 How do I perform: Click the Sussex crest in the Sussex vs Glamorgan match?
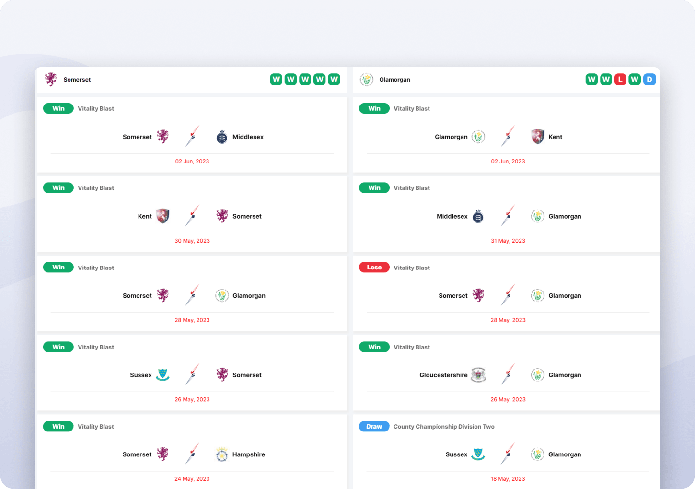(x=478, y=454)
